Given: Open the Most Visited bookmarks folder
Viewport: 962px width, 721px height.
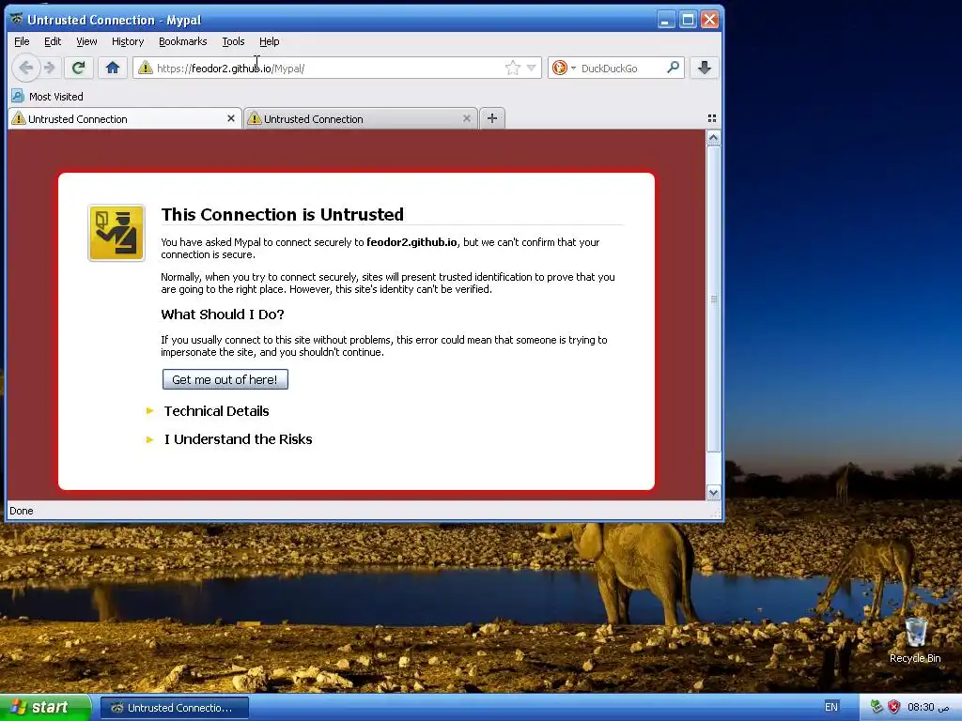Looking at the screenshot, I should point(47,97).
